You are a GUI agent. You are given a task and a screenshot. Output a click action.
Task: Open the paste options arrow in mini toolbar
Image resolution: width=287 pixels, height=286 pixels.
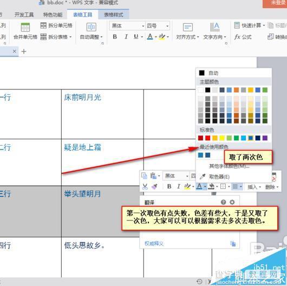coord(159,176)
